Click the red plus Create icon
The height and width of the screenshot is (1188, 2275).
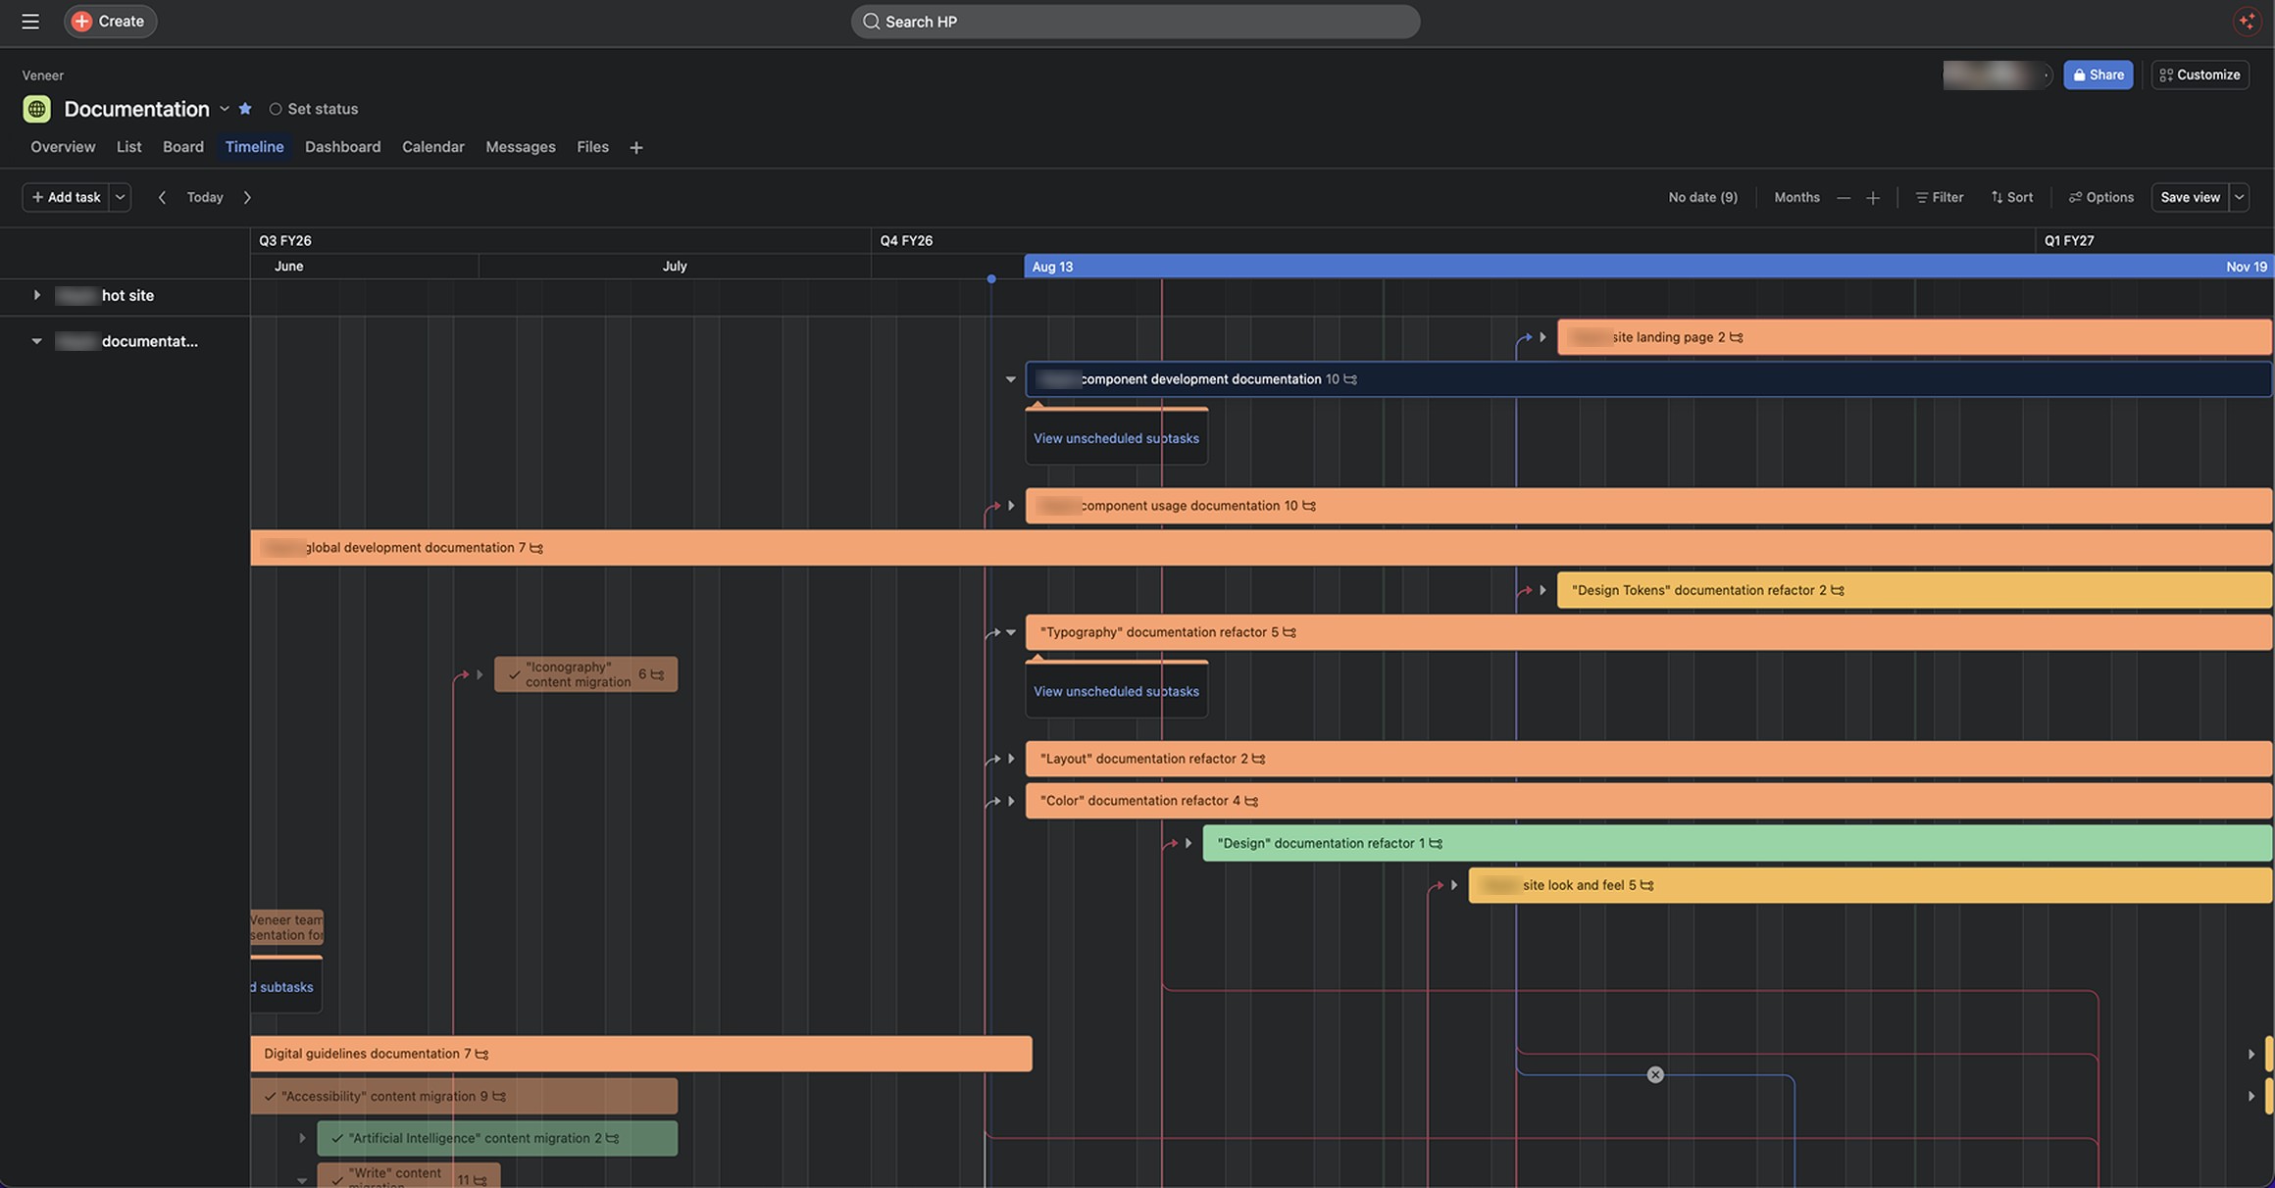coord(82,21)
